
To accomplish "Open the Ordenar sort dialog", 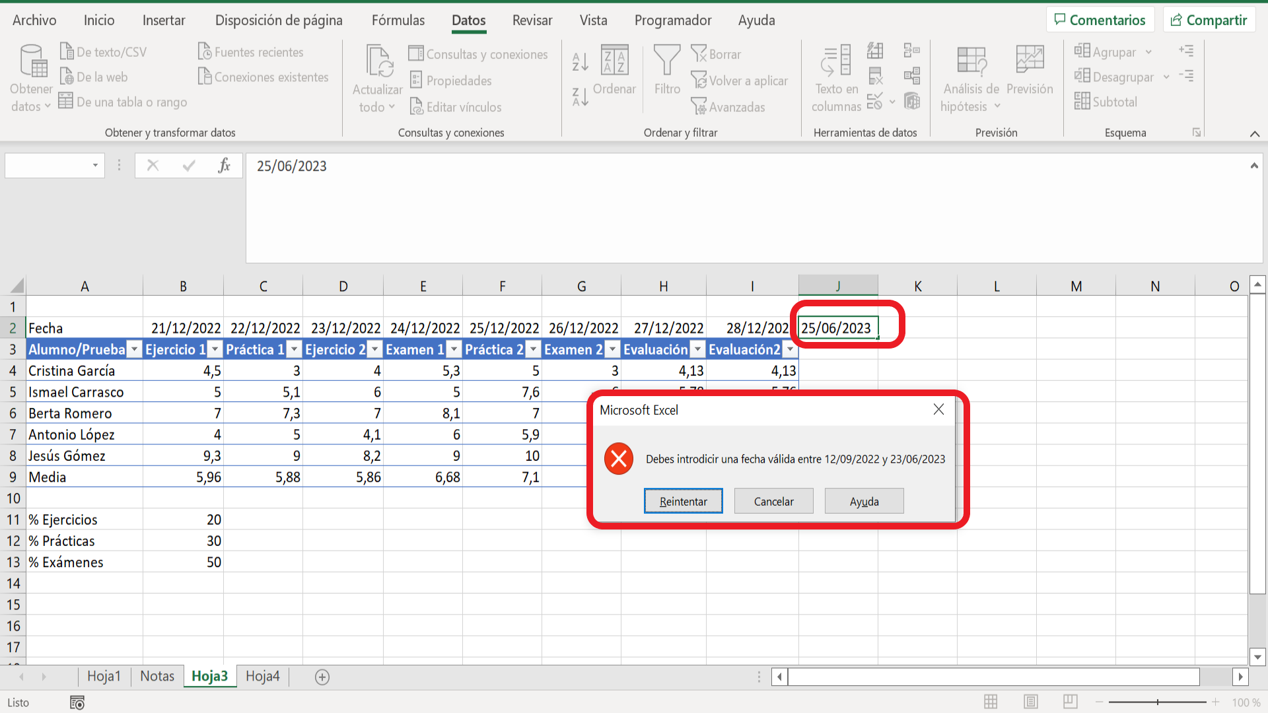I will (x=614, y=71).
